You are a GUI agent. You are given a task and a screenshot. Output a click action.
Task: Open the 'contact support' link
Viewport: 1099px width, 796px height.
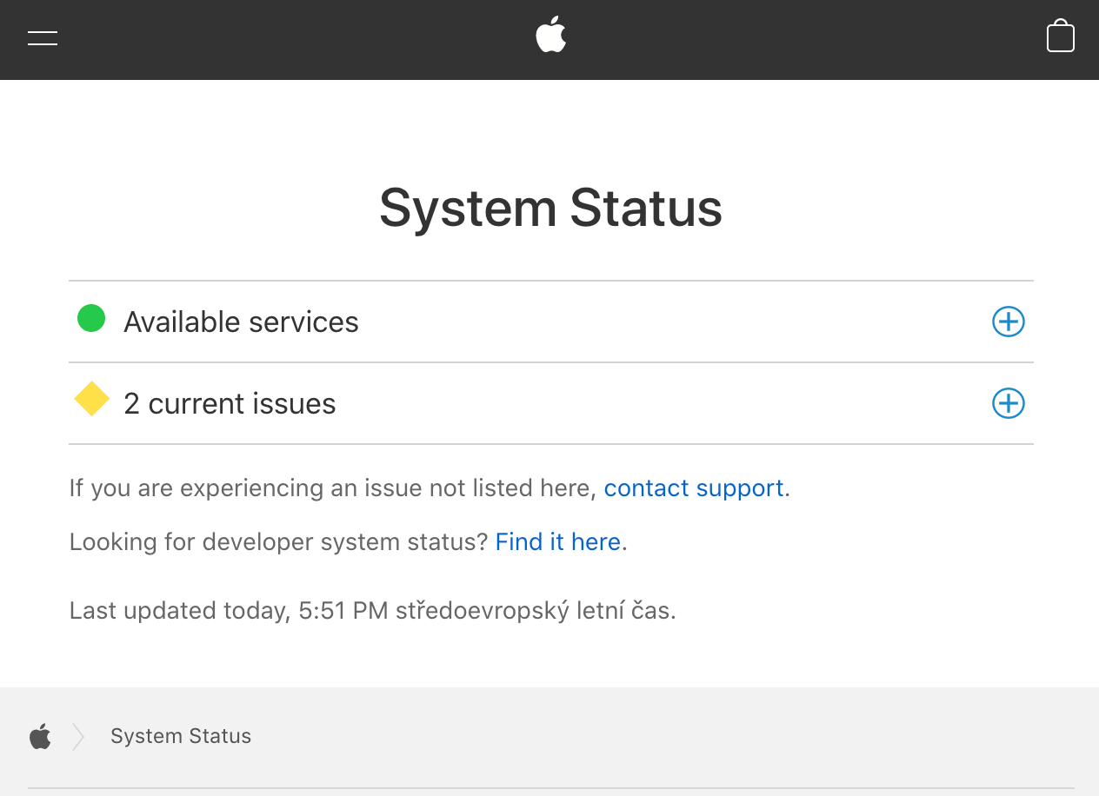[x=693, y=488]
